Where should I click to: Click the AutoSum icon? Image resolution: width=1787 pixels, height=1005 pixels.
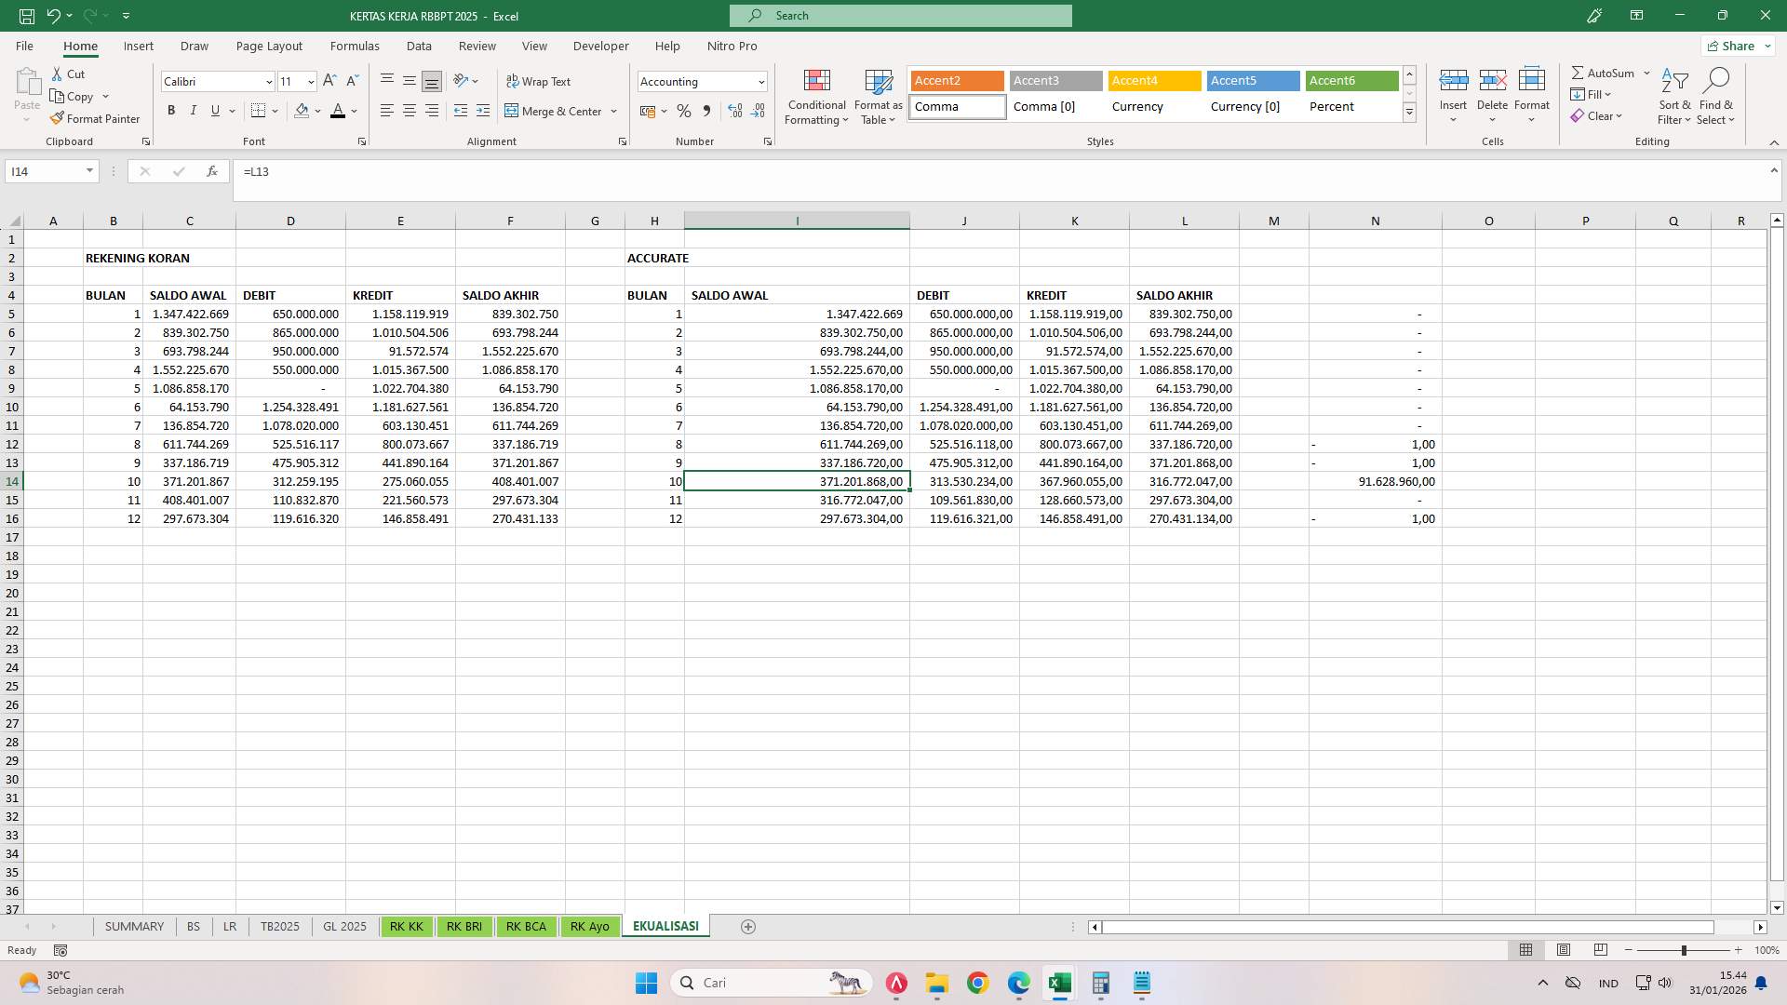pyautogui.click(x=1606, y=72)
